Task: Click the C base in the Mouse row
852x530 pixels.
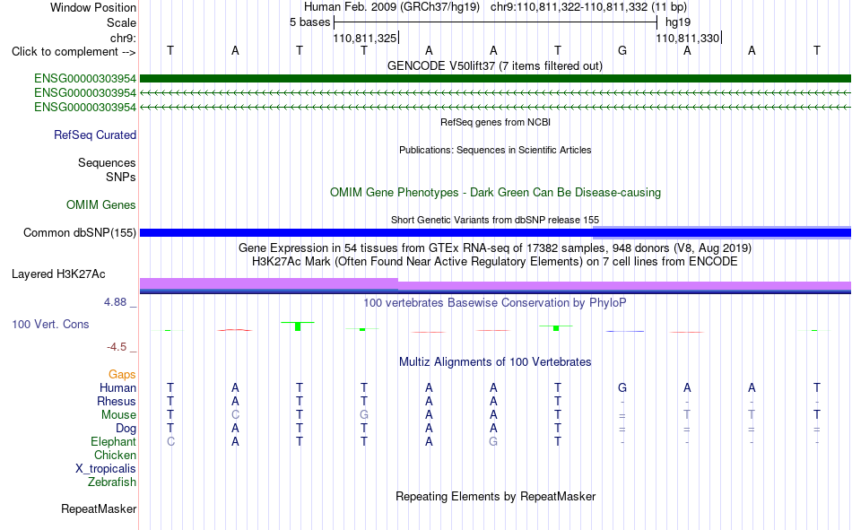Action: [x=235, y=414]
